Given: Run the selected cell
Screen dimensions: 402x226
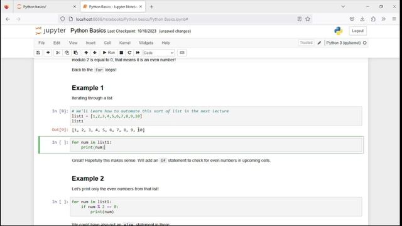Looking at the screenshot, I should tap(109, 53).
